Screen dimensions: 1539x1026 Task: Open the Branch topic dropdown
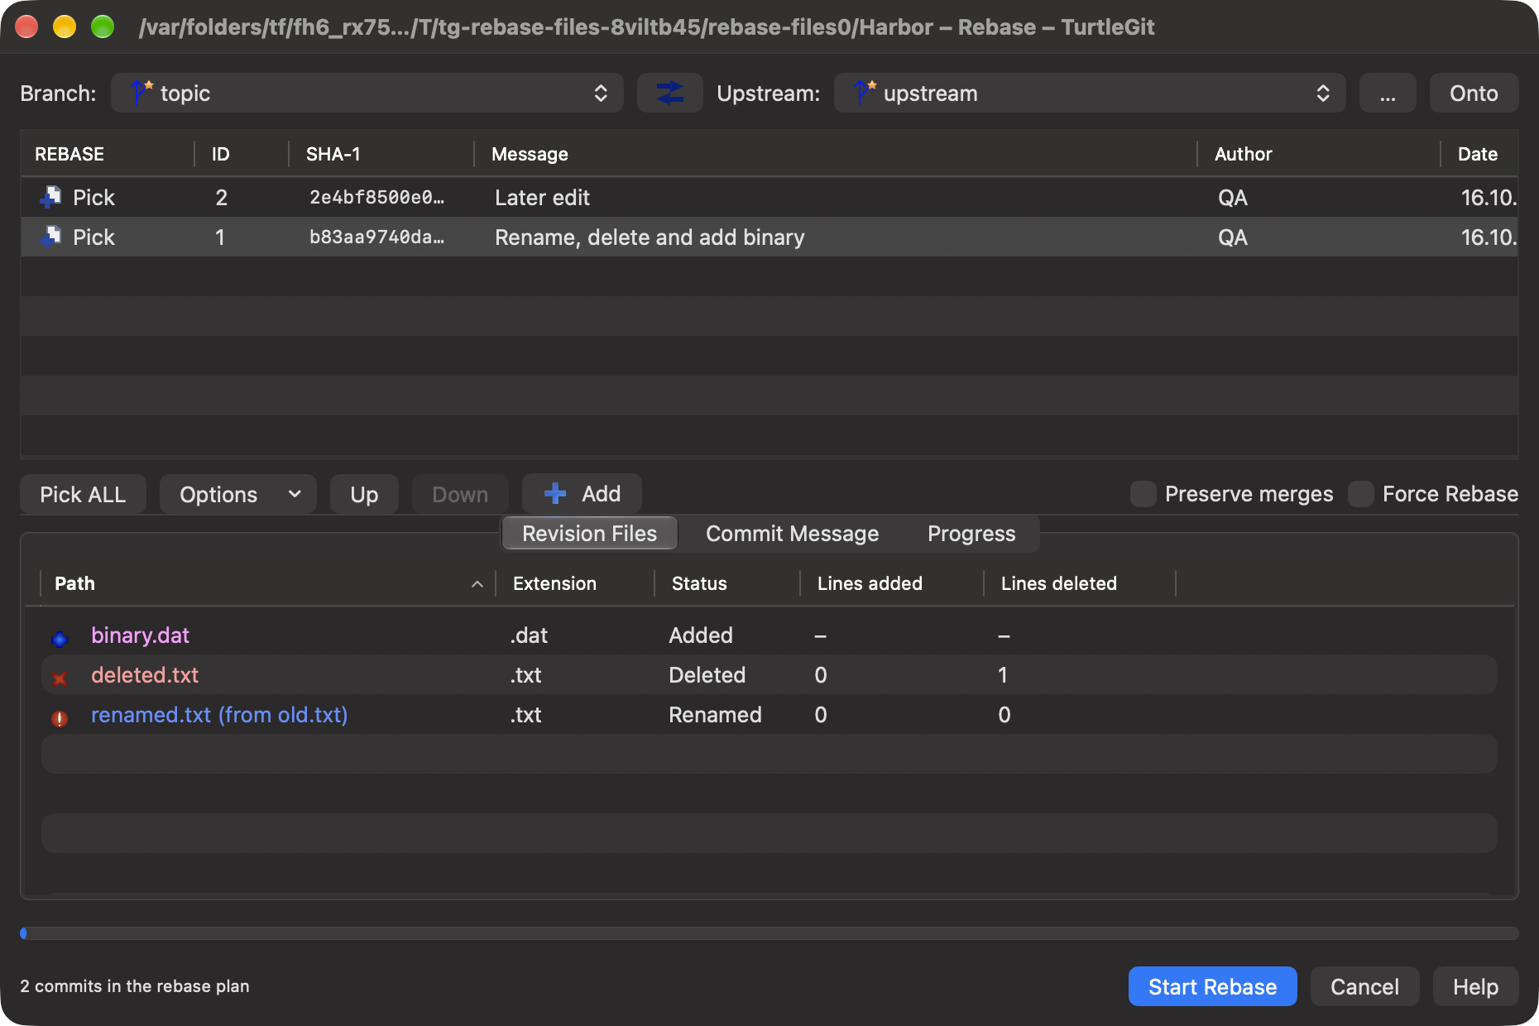[367, 93]
